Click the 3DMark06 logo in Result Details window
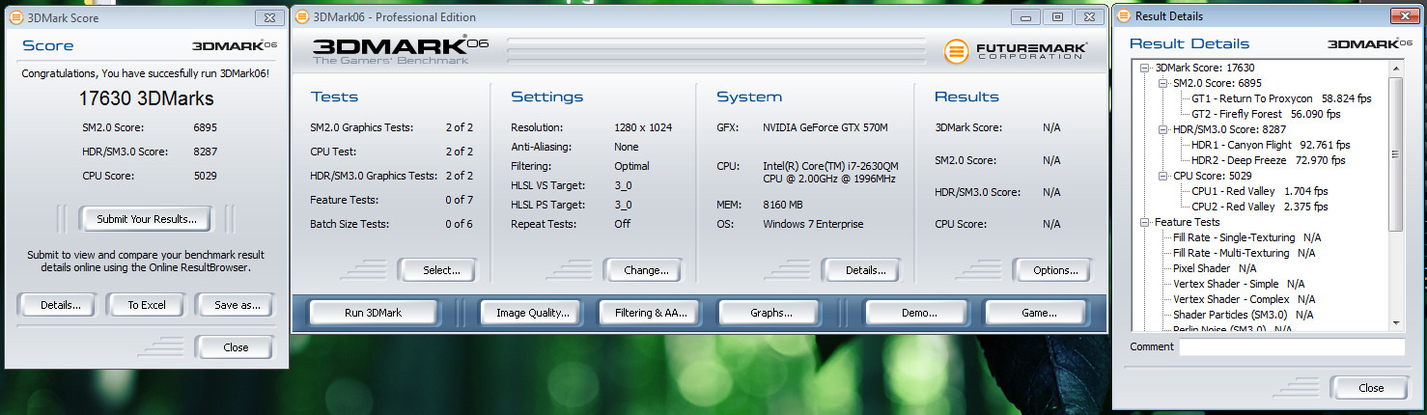 tap(1369, 43)
